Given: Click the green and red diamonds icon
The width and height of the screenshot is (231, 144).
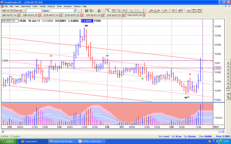Looking at the screenshot, I should (131, 11).
